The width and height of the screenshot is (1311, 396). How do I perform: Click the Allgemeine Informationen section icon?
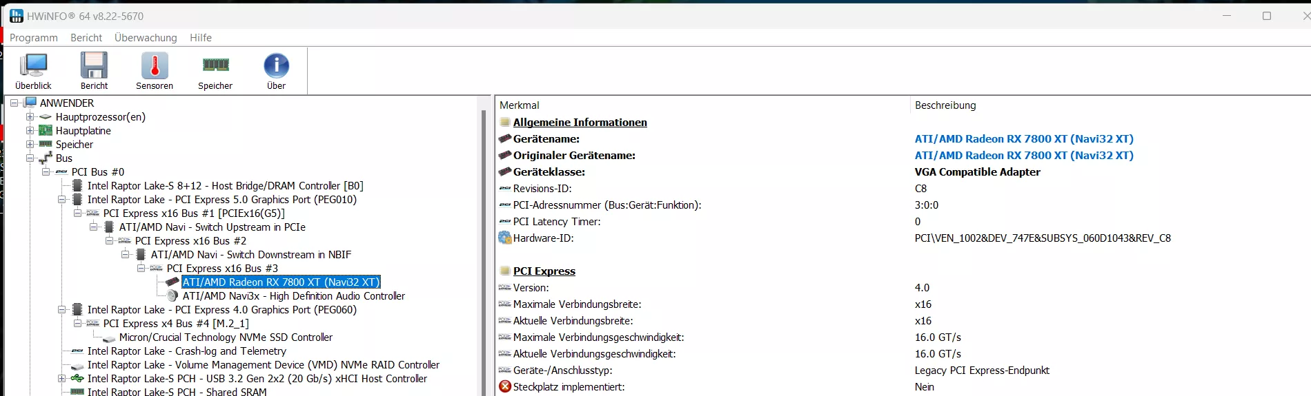coord(505,122)
